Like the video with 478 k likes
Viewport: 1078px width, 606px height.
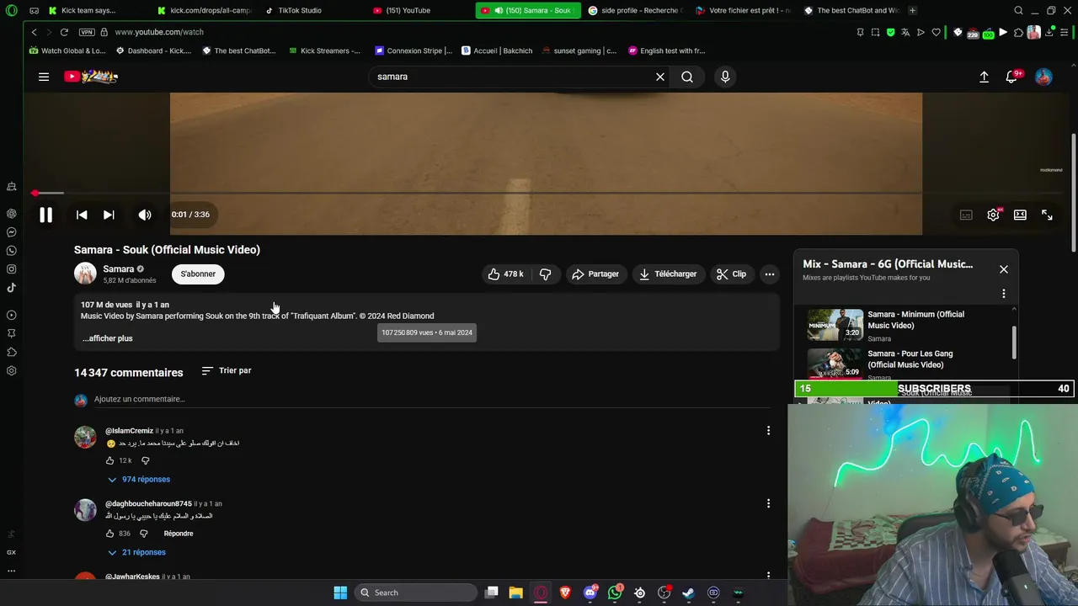tap(505, 274)
